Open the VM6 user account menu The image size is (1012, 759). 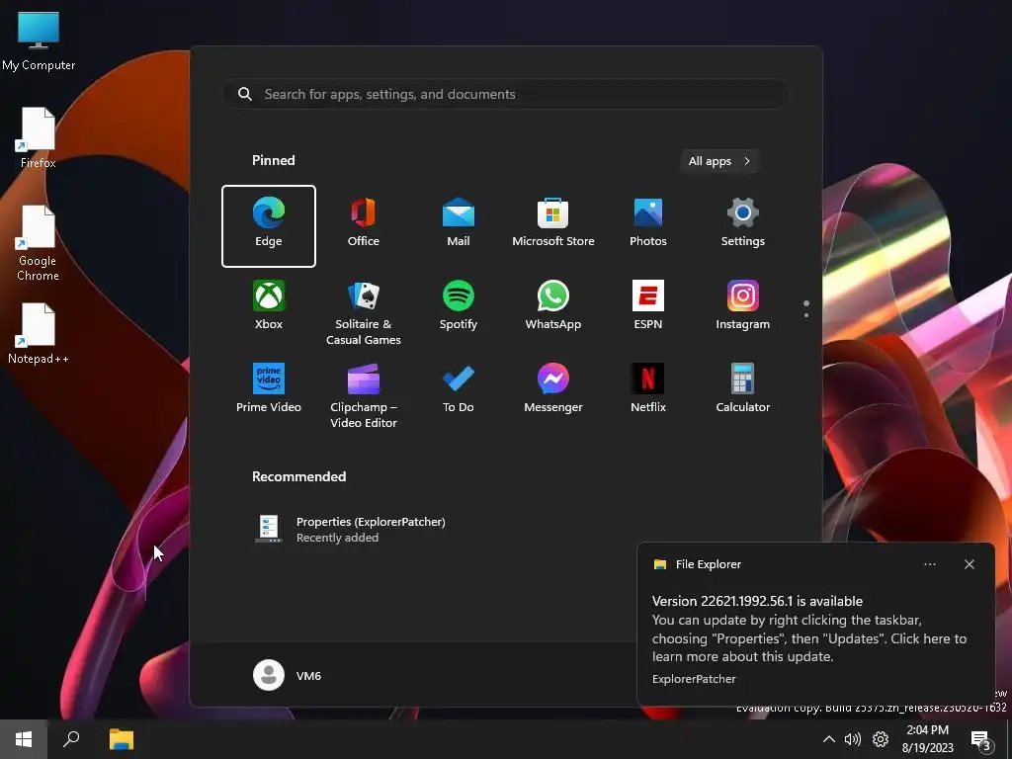coord(288,675)
